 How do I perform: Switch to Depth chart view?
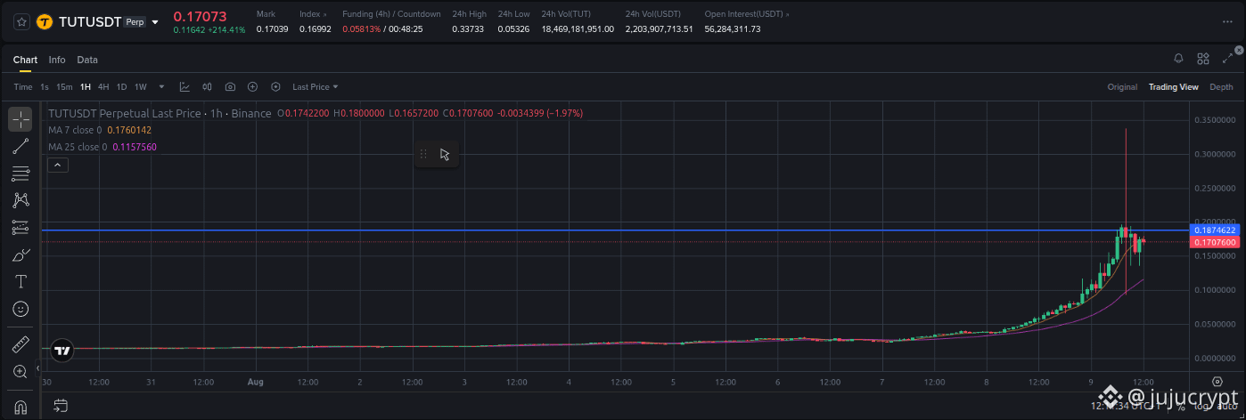1221,86
